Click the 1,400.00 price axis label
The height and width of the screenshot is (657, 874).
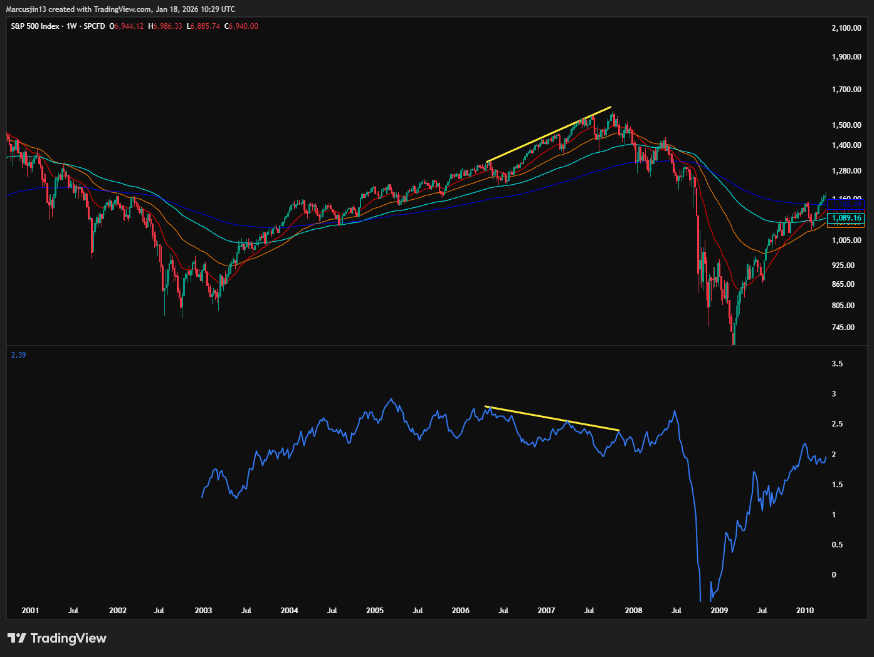coord(846,145)
